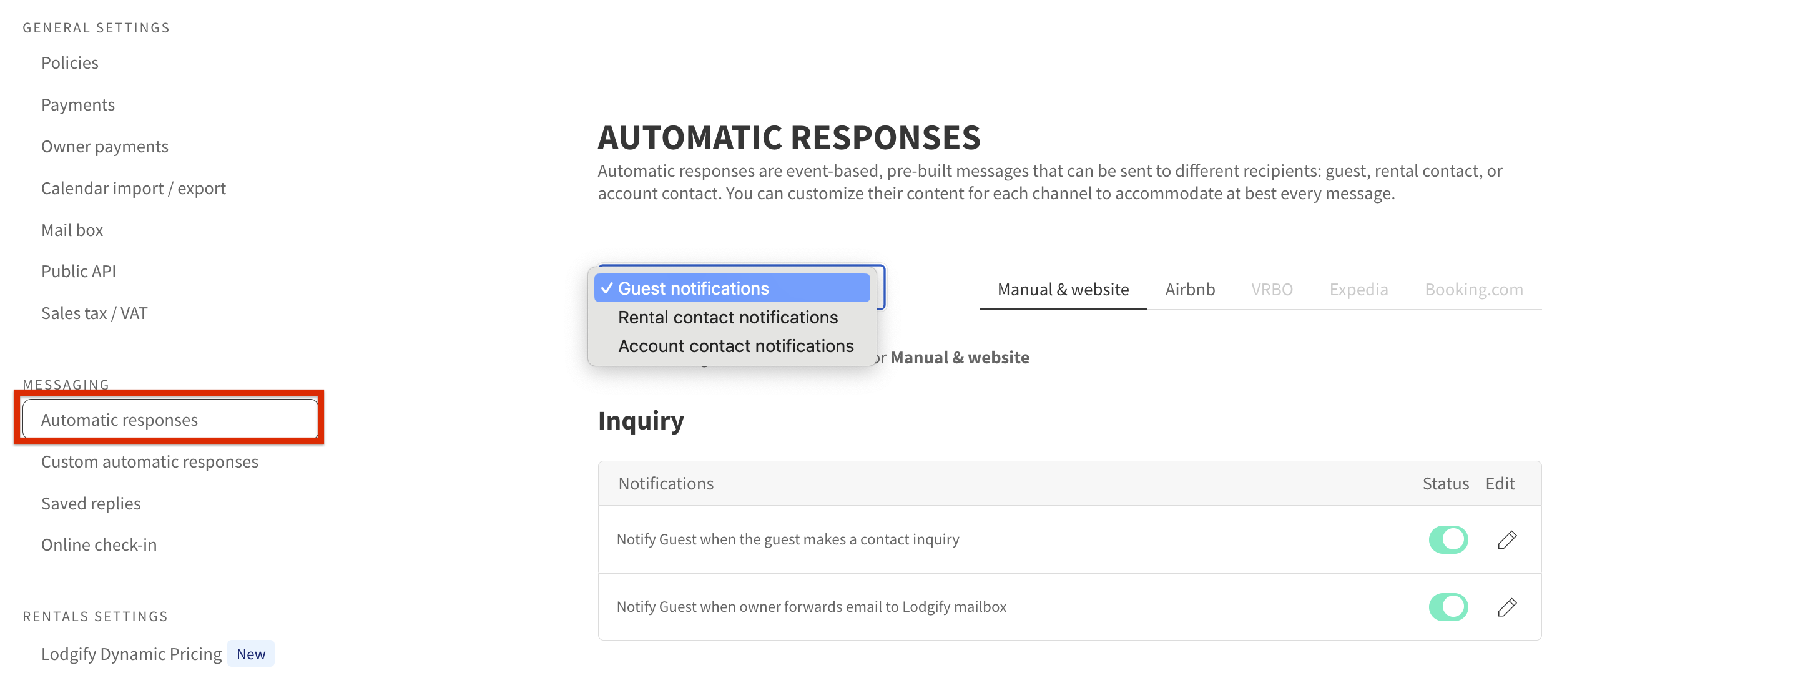Open Owner payments settings
The width and height of the screenshot is (1798, 678).
pos(105,147)
